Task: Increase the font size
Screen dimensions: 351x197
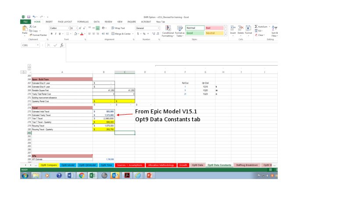Action: click(x=80, y=28)
